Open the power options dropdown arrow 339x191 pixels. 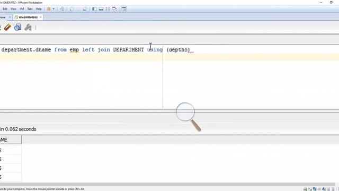(x=53, y=9)
